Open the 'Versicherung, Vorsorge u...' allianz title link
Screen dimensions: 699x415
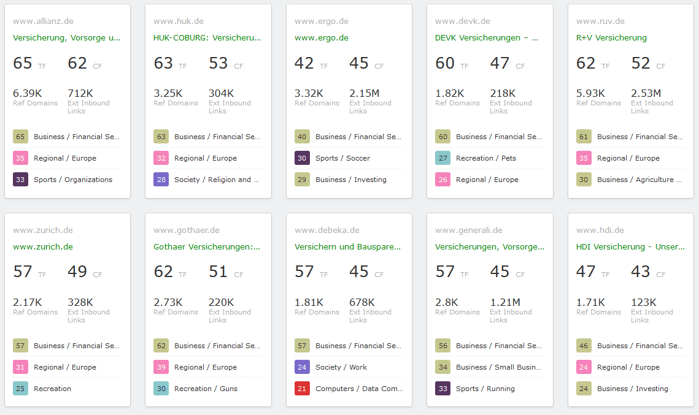(x=66, y=38)
